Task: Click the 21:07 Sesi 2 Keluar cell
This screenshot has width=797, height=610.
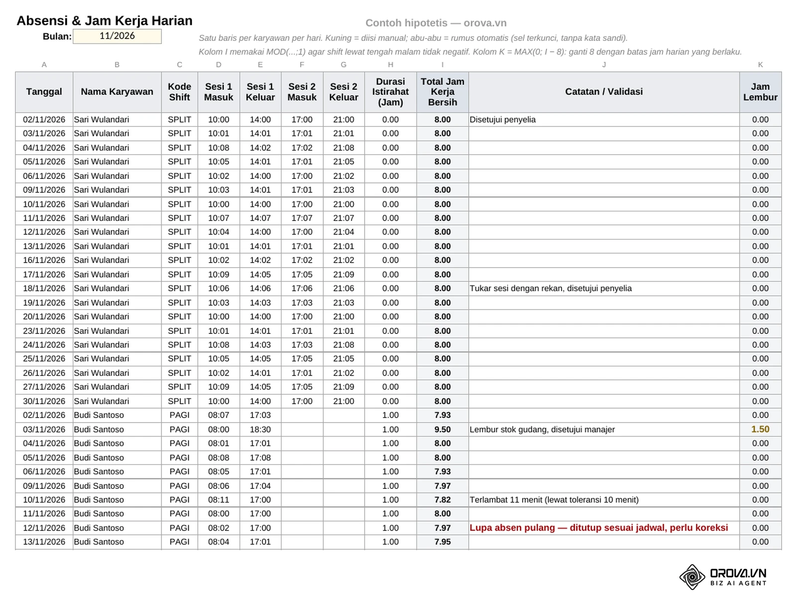Action: pyautogui.click(x=344, y=218)
